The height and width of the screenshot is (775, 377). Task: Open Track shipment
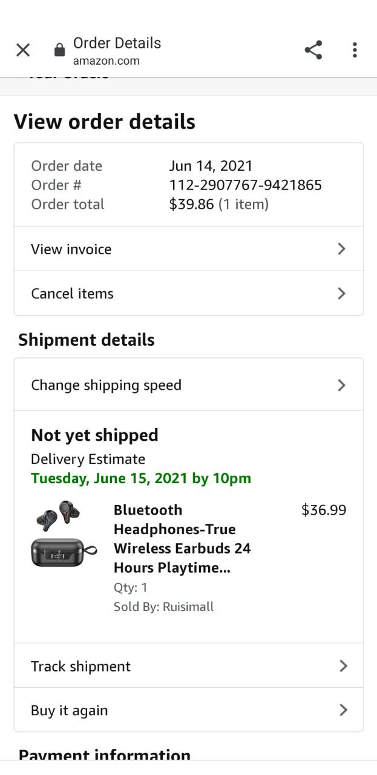(x=81, y=667)
